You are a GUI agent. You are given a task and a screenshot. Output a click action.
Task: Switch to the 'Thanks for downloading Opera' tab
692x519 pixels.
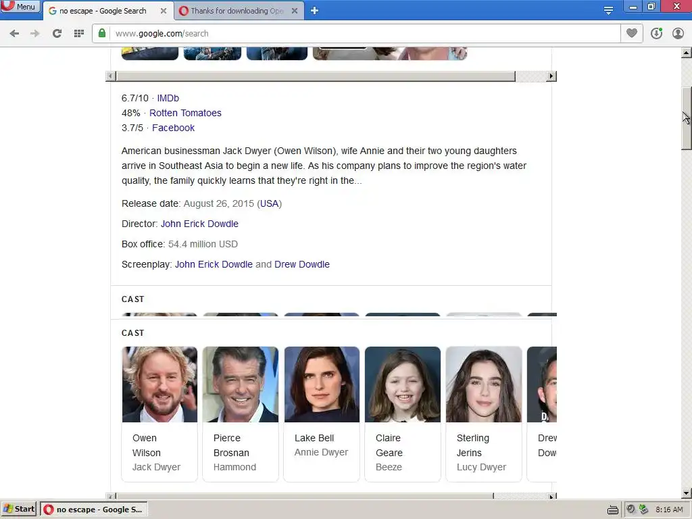coord(237,11)
